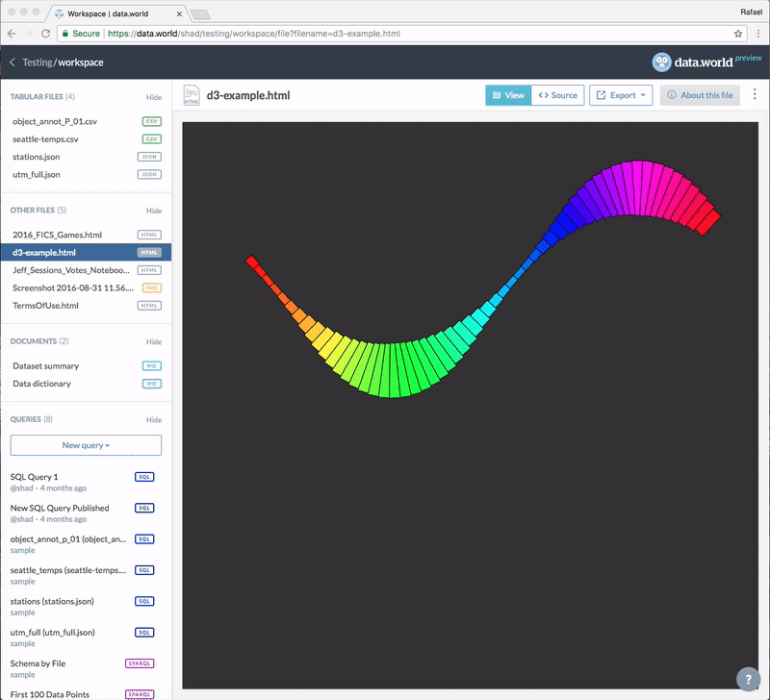Viewport: 770px width, 700px height.
Task: Click the HTML file icon beside d3-example.html
Action: click(192, 95)
